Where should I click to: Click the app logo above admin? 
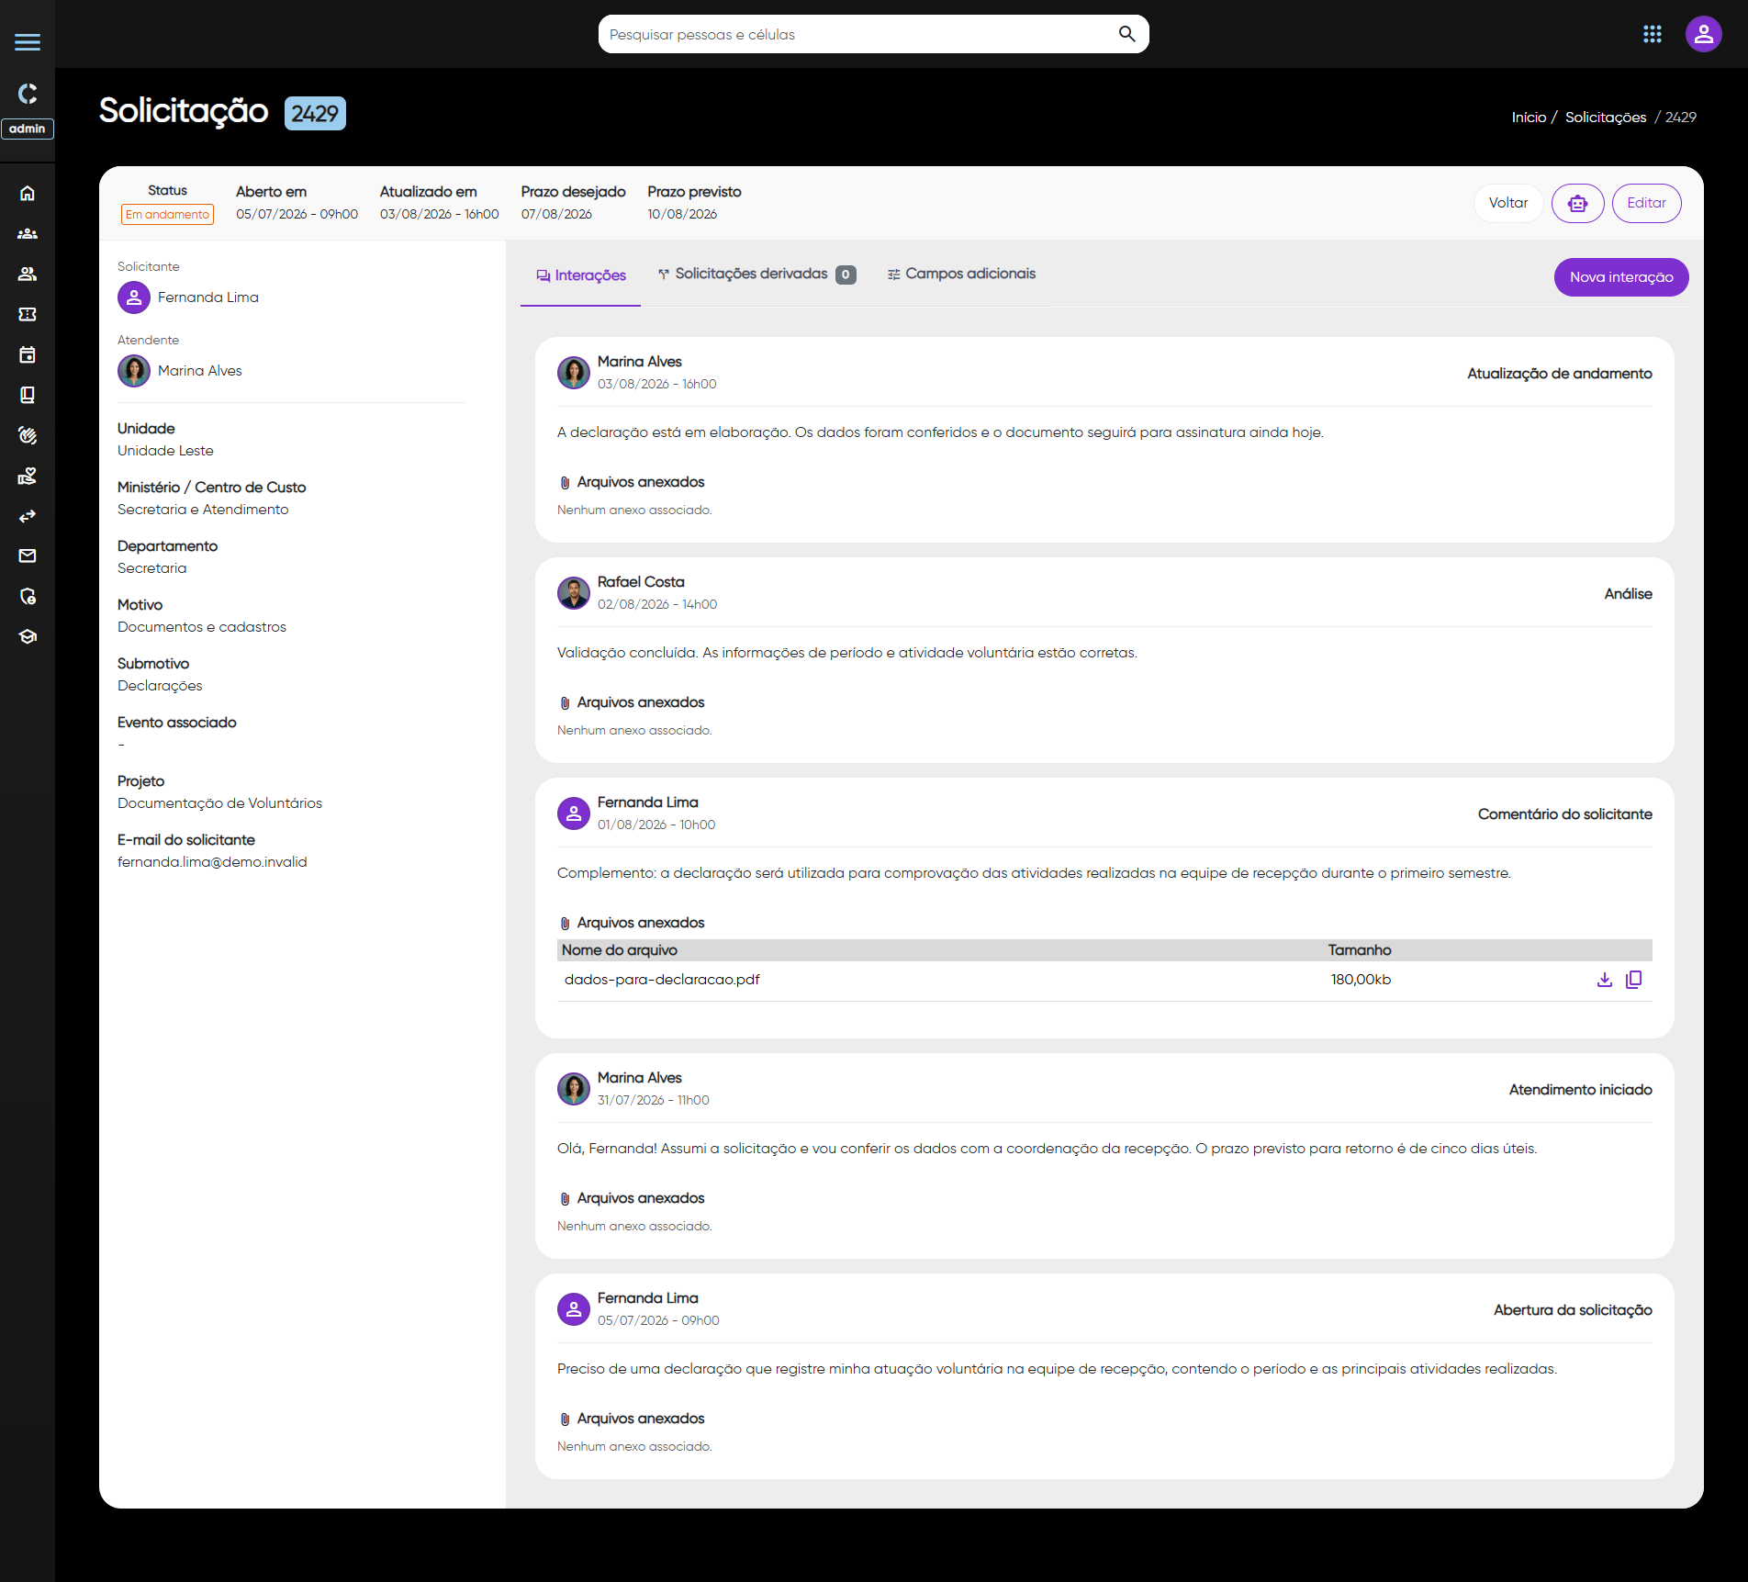(28, 94)
